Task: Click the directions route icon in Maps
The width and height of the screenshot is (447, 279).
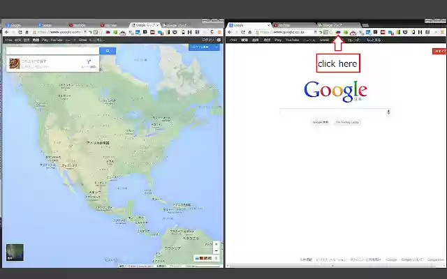Action: click(x=89, y=61)
